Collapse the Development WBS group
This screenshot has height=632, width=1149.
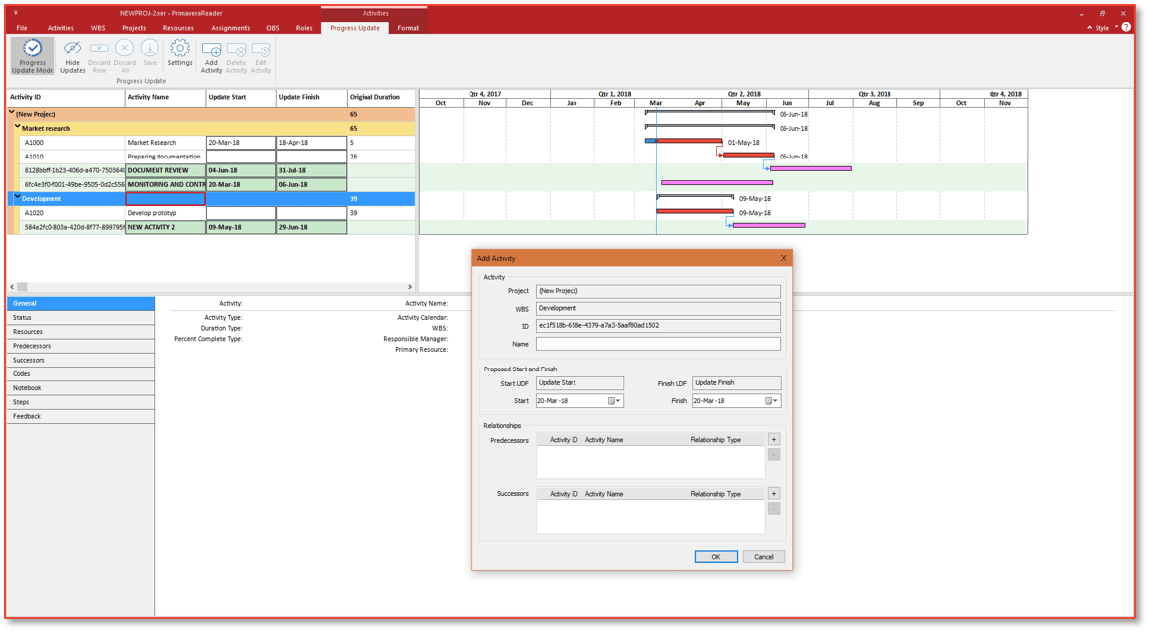(17, 198)
